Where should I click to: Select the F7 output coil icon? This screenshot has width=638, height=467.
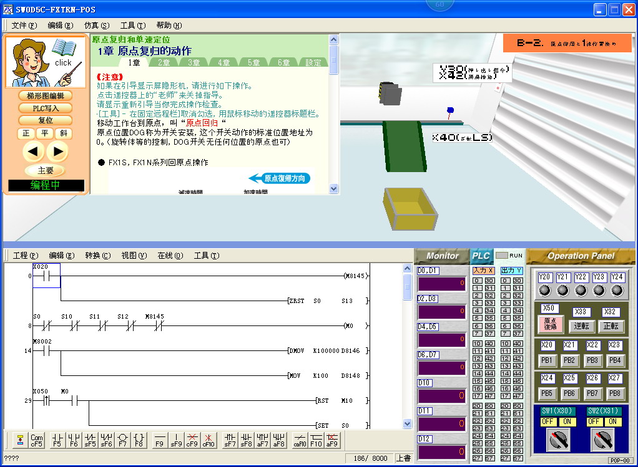click(122, 440)
